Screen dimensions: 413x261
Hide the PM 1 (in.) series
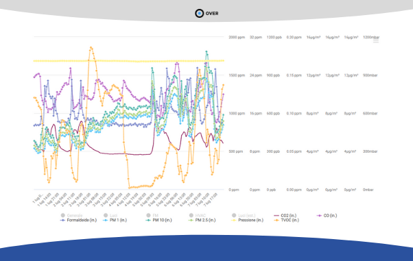(115, 220)
